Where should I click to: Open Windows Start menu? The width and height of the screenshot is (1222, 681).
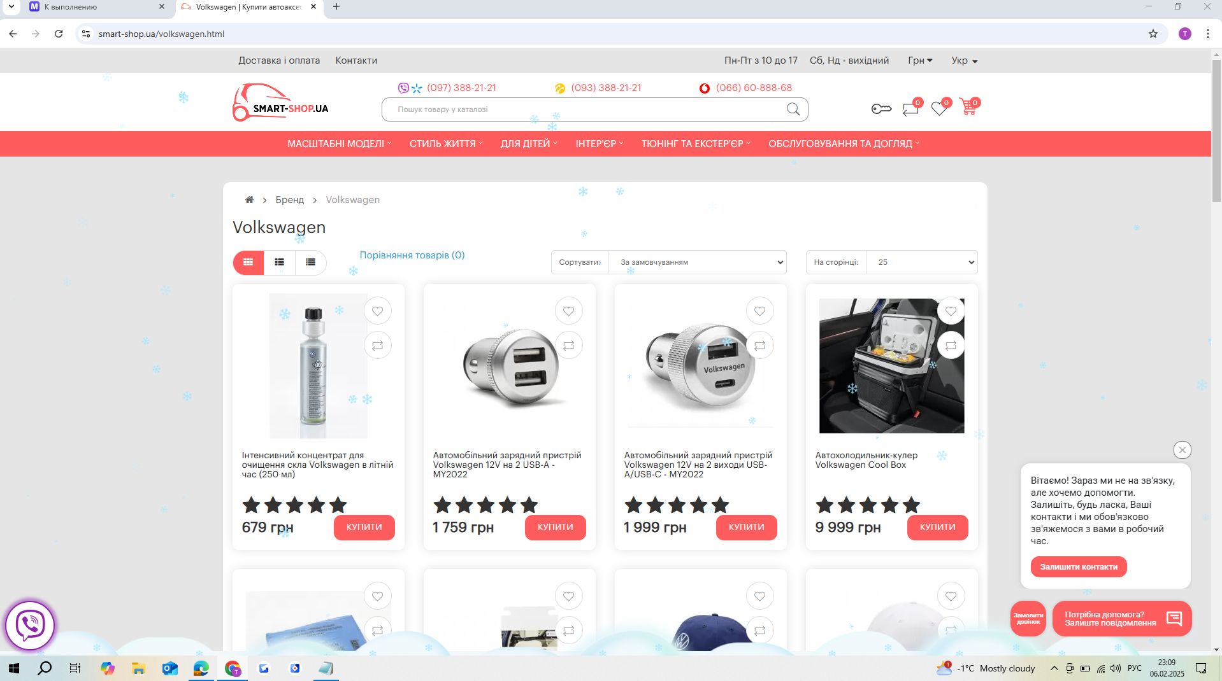coord(14,668)
